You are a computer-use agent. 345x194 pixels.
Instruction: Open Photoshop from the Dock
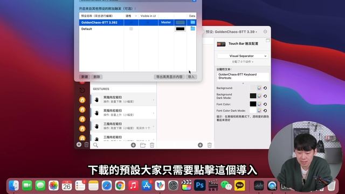click(x=199, y=185)
